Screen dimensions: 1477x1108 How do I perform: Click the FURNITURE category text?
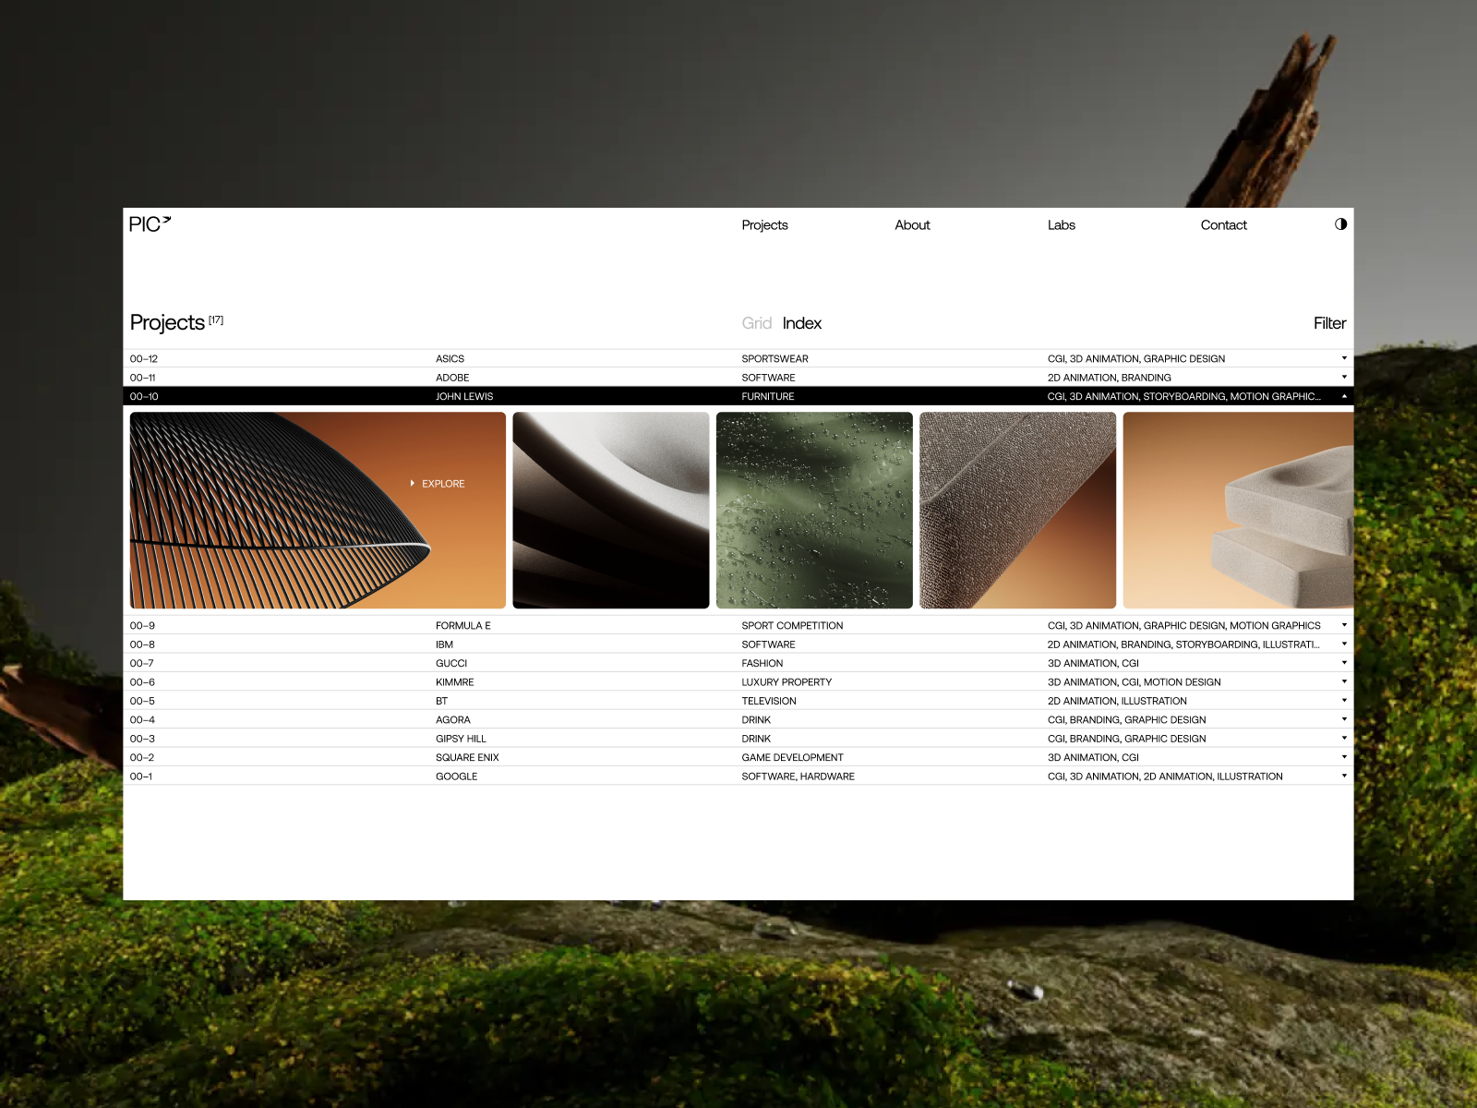(x=767, y=397)
